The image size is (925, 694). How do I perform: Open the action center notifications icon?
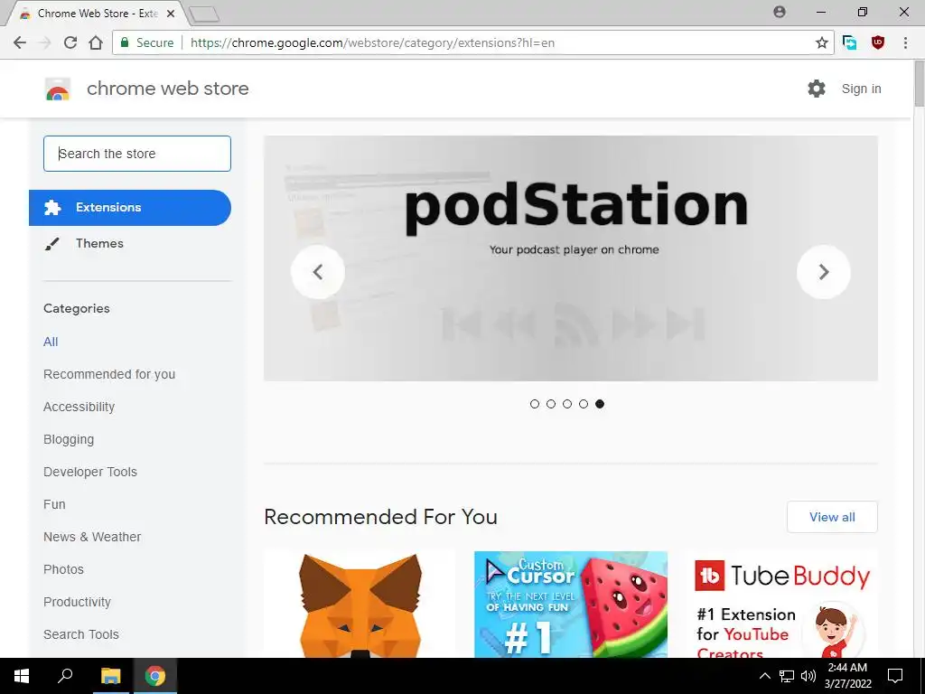click(895, 676)
